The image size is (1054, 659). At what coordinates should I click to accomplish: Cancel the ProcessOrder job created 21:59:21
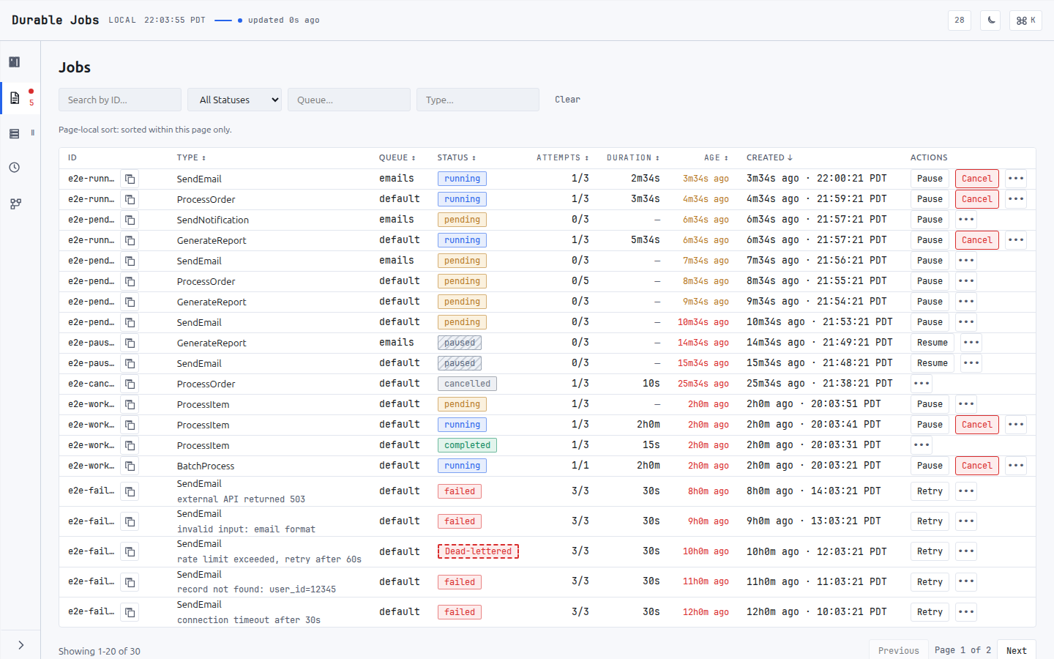977,199
